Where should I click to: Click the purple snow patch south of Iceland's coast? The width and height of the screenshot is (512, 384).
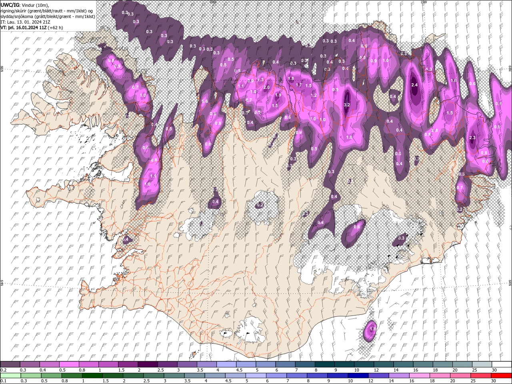[370, 330]
